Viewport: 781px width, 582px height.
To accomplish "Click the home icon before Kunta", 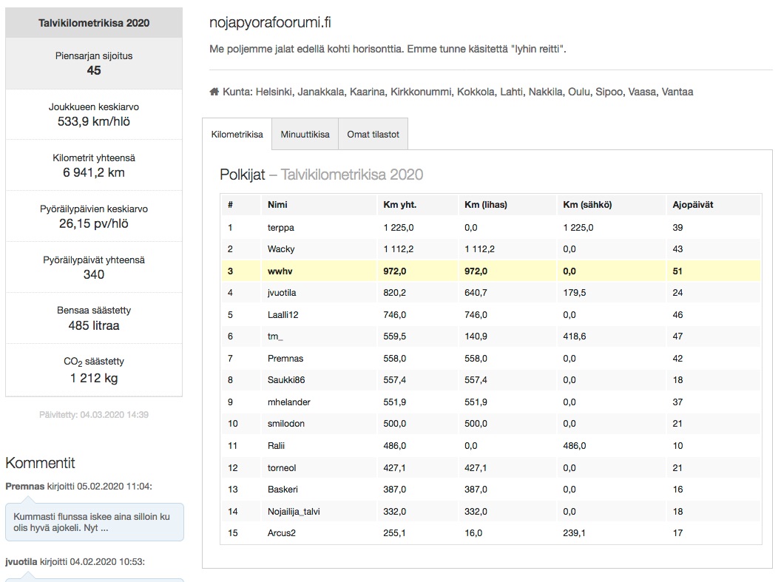I will point(214,92).
